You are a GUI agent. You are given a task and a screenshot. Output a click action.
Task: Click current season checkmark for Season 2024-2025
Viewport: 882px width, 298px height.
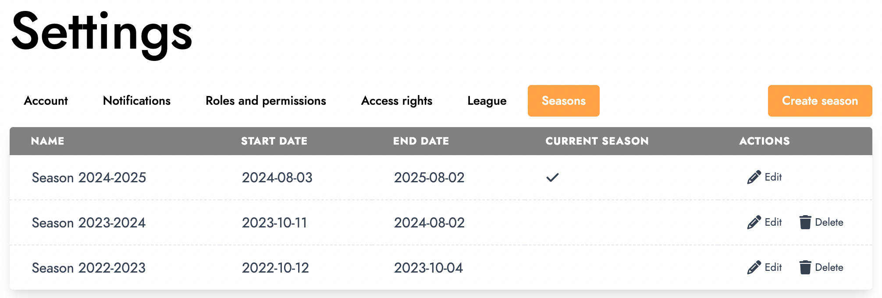coord(552,177)
